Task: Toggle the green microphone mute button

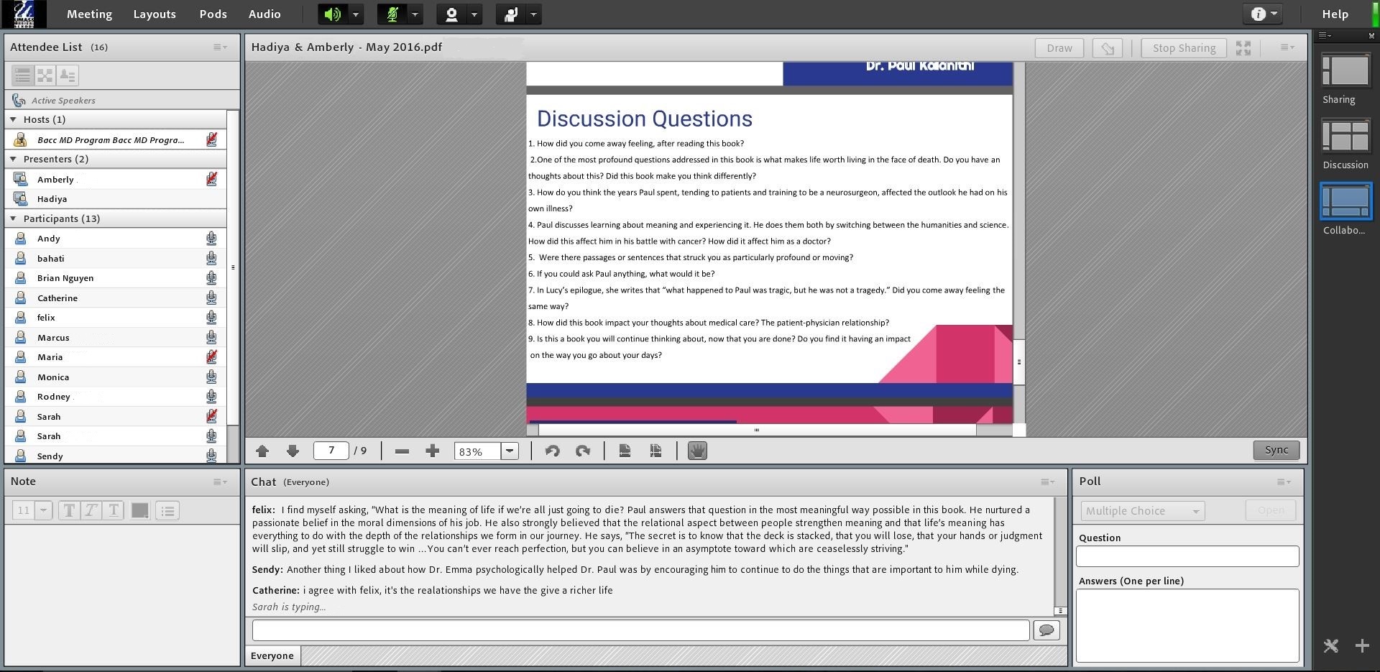Action: 392,14
